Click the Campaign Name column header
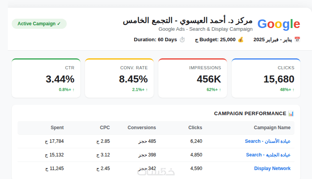The height and width of the screenshot is (179, 312). (272, 128)
